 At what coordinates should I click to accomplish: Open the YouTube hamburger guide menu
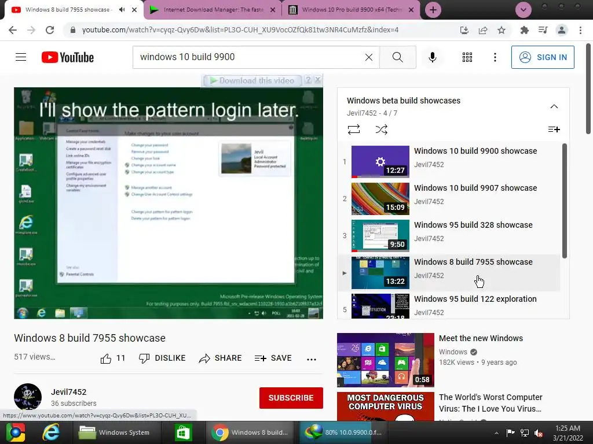[x=21, y=57]
